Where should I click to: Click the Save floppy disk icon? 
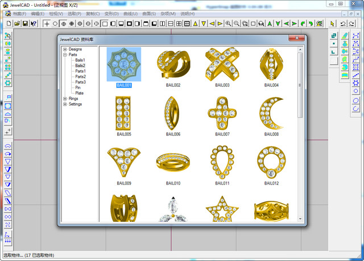pos(25,23)
